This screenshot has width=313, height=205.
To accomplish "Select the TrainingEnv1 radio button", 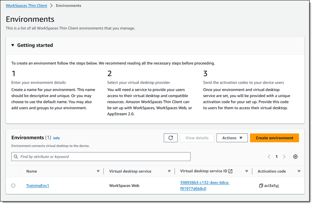I will pyautogui.click(x=13, y=186).
